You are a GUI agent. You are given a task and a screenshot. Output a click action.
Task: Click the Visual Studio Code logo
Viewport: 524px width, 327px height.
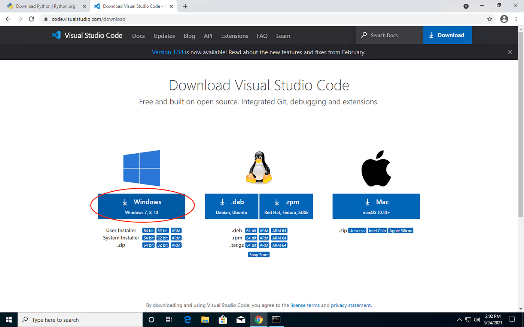56,35
